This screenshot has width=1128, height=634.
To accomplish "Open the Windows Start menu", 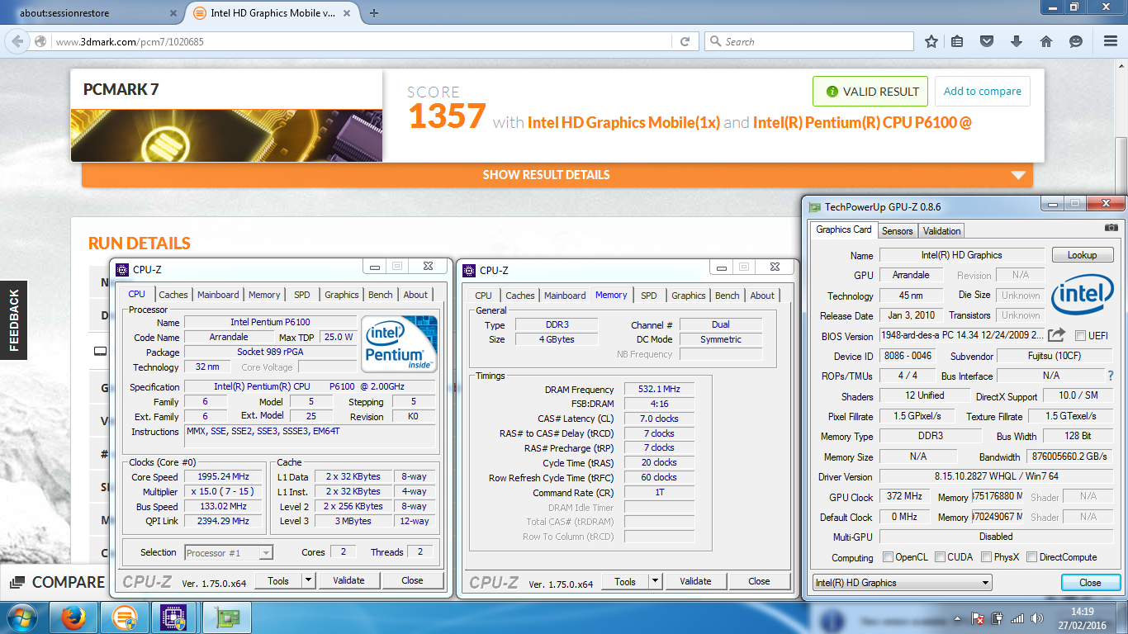I will 21,617.
